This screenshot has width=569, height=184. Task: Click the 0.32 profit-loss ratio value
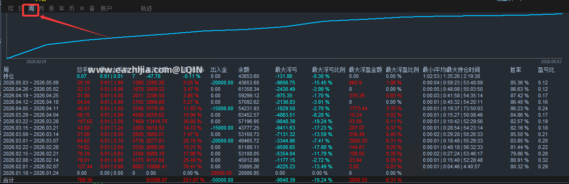pyautogui.click(x=543, y=160)
